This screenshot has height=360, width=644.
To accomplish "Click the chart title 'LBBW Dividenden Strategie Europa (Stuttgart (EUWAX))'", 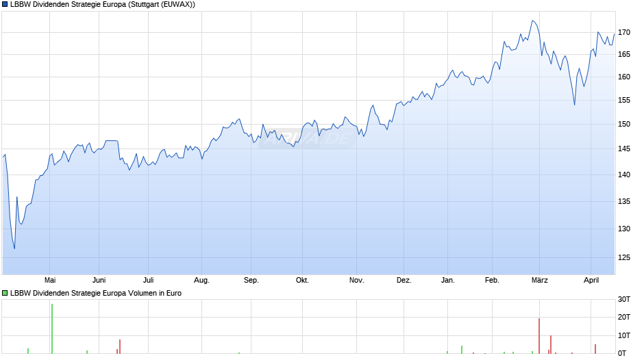I will pos(103,5).
